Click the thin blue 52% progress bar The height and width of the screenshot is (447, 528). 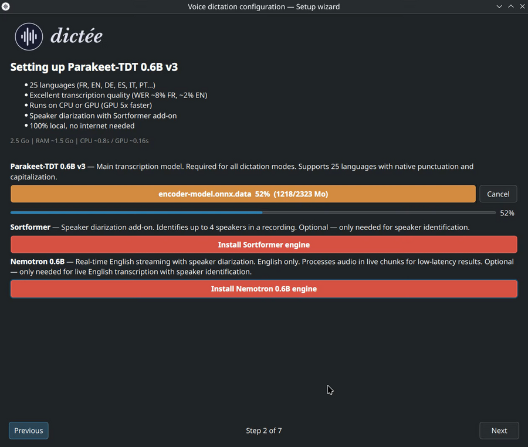253,213
